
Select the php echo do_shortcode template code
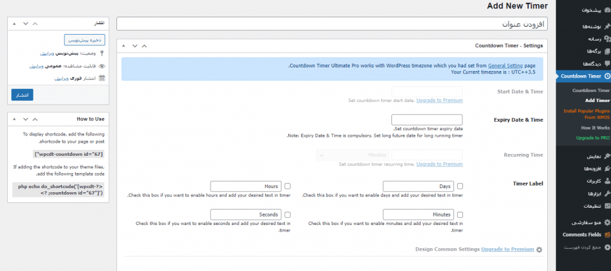coord(58,189)
